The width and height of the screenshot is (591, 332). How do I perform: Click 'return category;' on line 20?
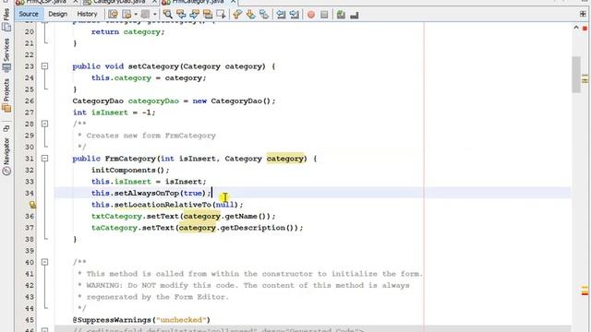click(x=127, y=32)
